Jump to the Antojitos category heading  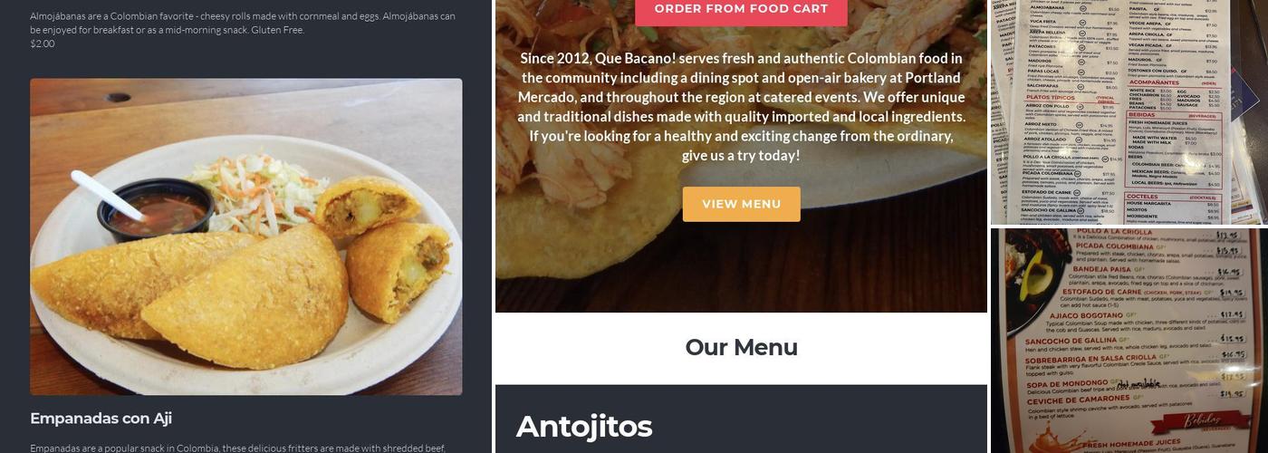[584, 427]
